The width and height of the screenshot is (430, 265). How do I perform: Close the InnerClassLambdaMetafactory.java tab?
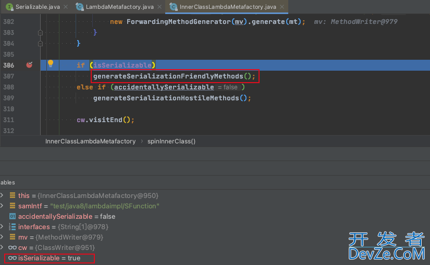pyautogui.click(x=282, y=7)
